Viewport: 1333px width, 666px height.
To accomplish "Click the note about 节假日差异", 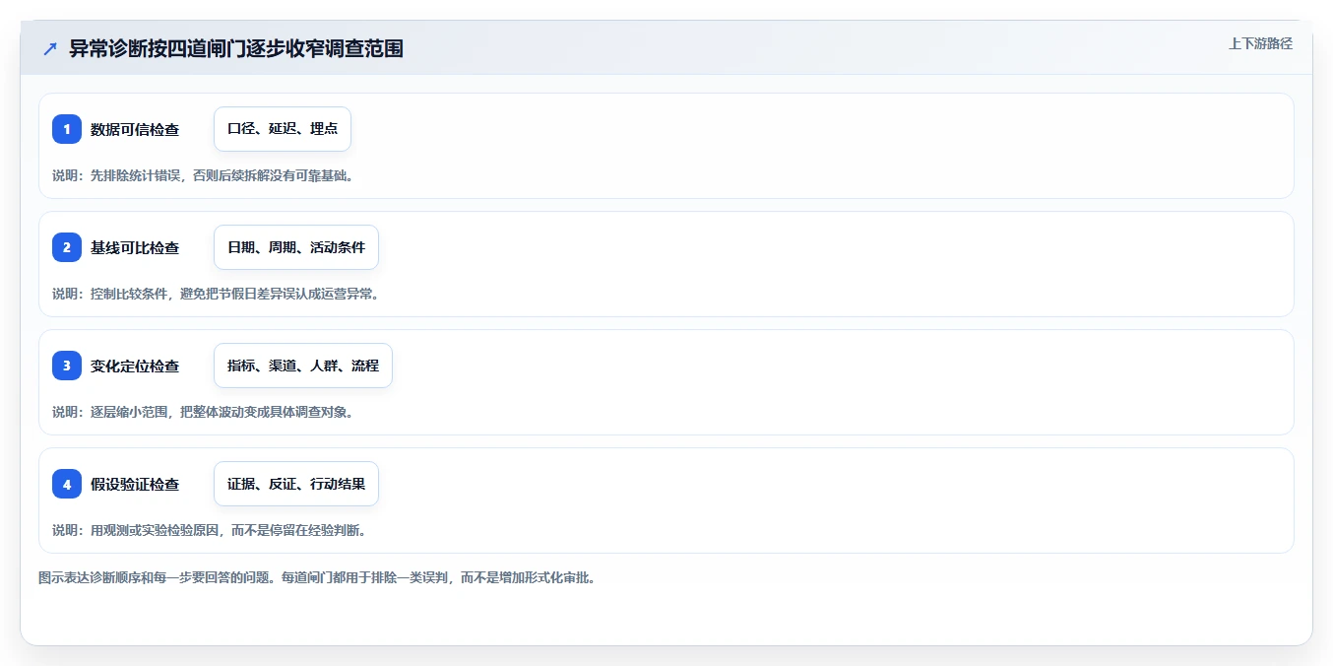I will (x=216, y=294).
